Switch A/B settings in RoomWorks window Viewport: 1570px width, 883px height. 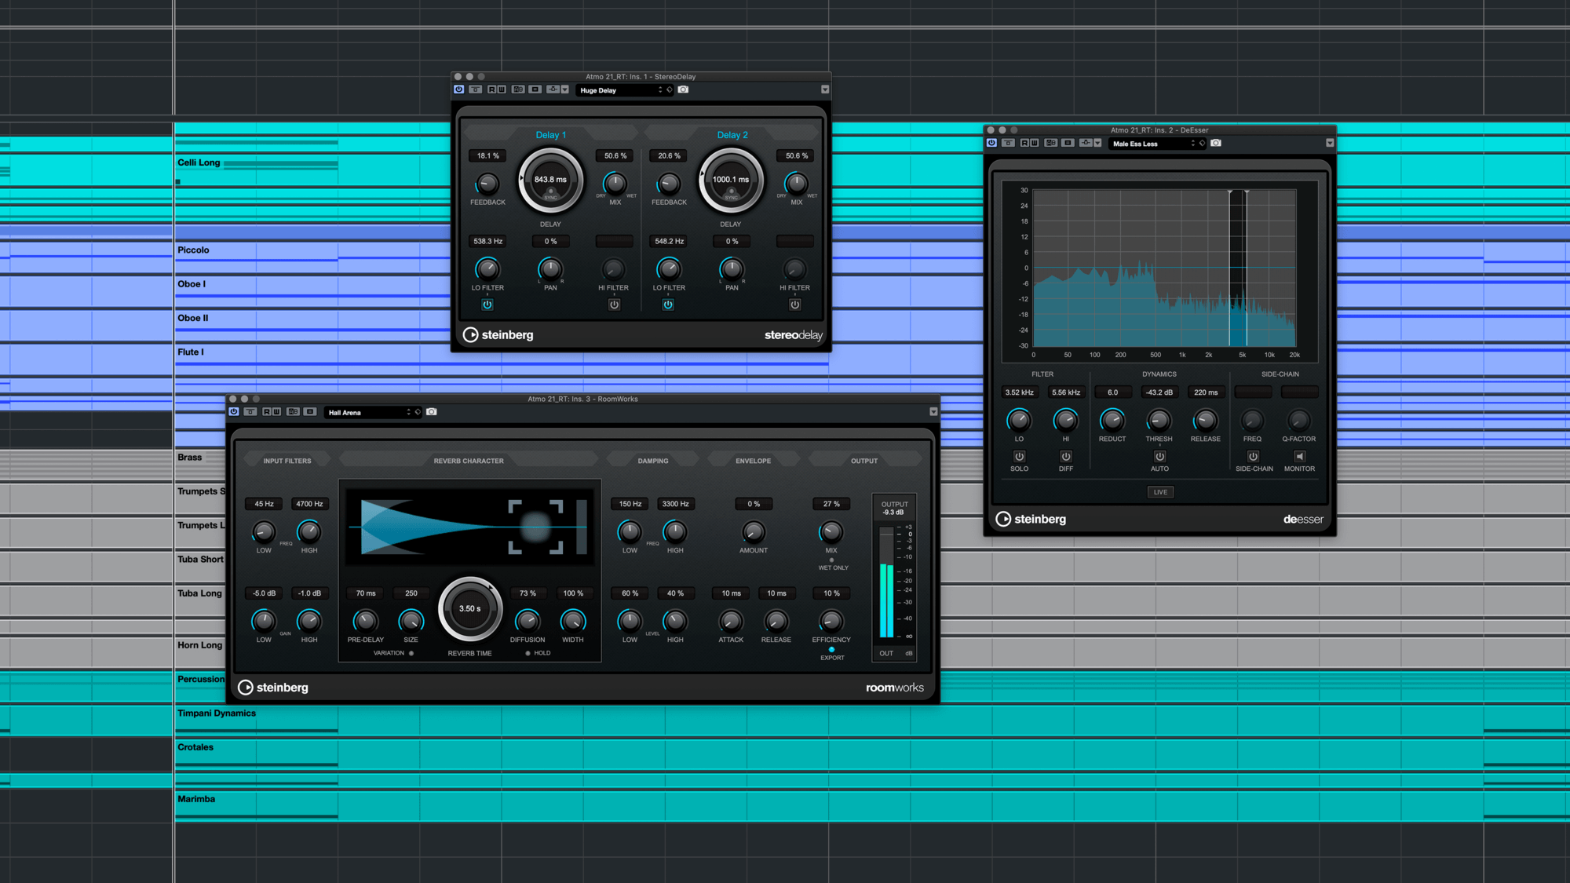(294, 411)
